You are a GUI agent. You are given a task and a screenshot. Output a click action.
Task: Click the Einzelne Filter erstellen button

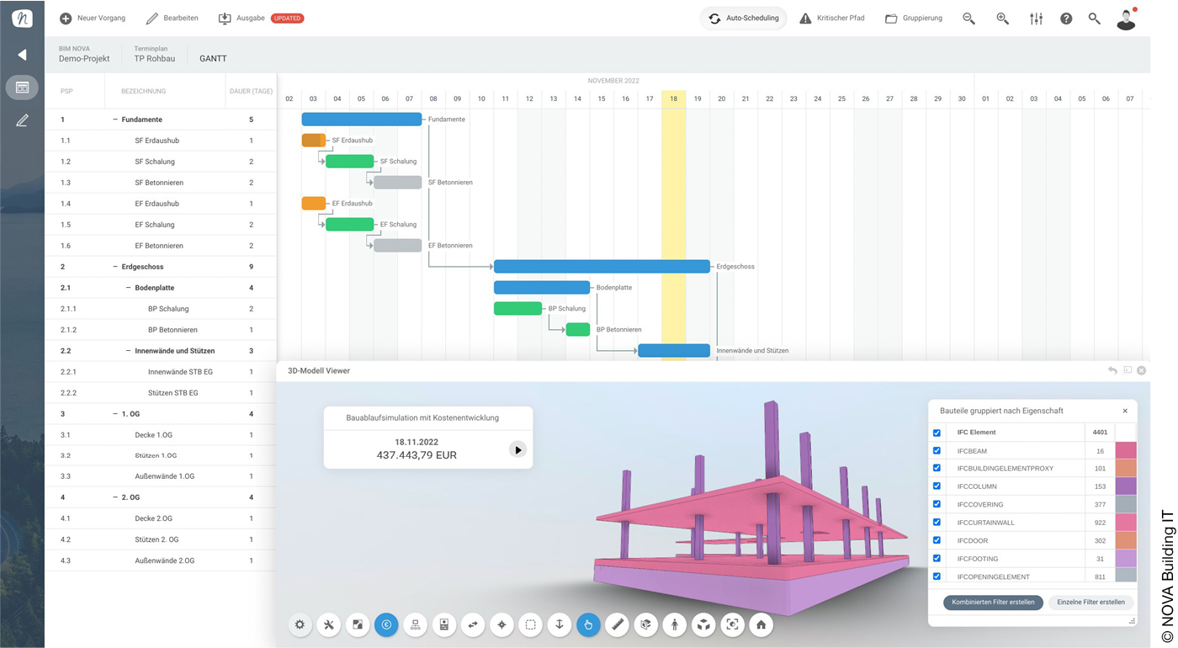[x=1091, y=602]
